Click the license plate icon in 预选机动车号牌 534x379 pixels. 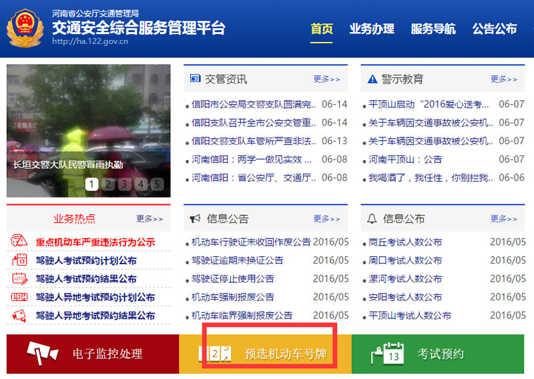pyautogui.click(x=215, y=354)
